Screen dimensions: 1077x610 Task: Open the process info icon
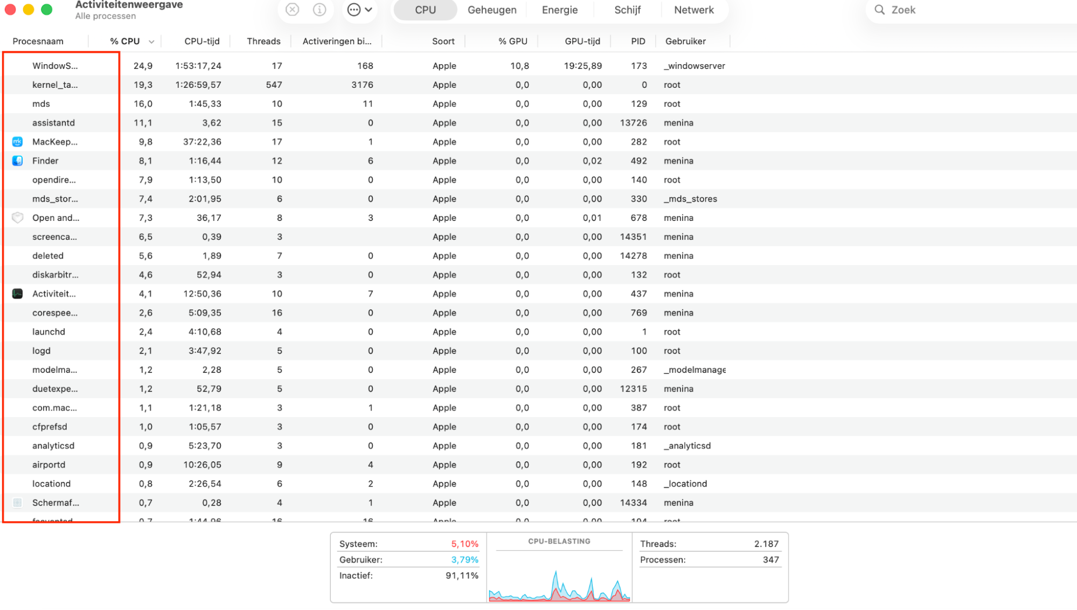pos(320,10)
